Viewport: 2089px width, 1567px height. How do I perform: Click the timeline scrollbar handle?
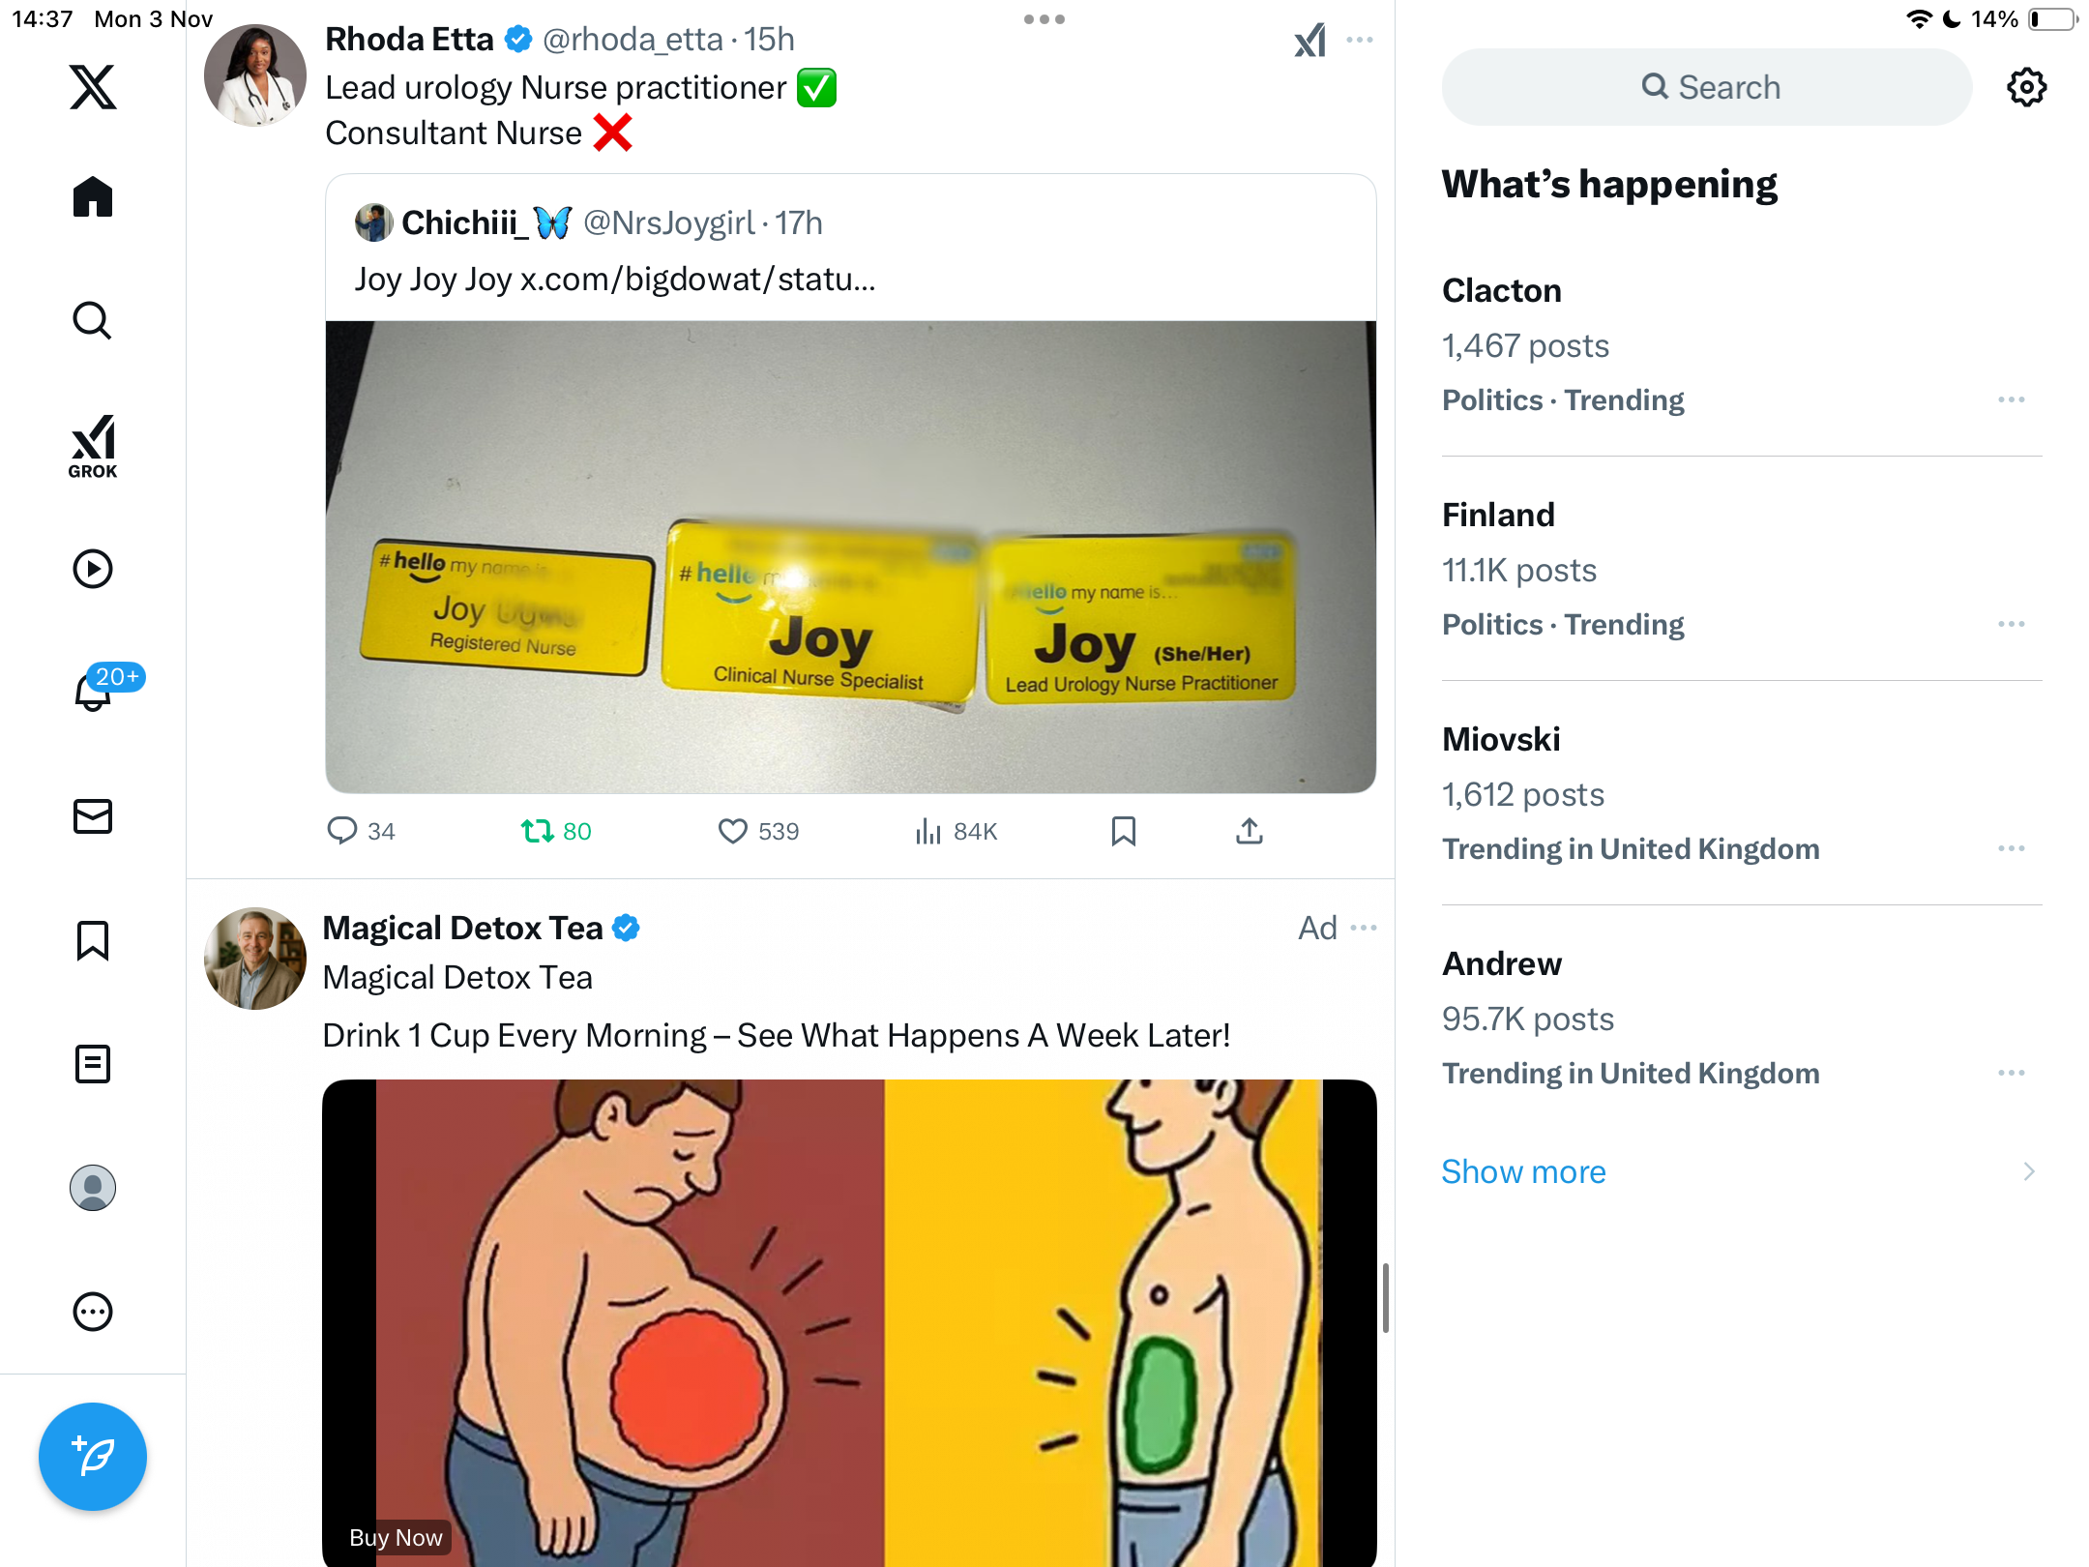(x=1385, y=1298)
